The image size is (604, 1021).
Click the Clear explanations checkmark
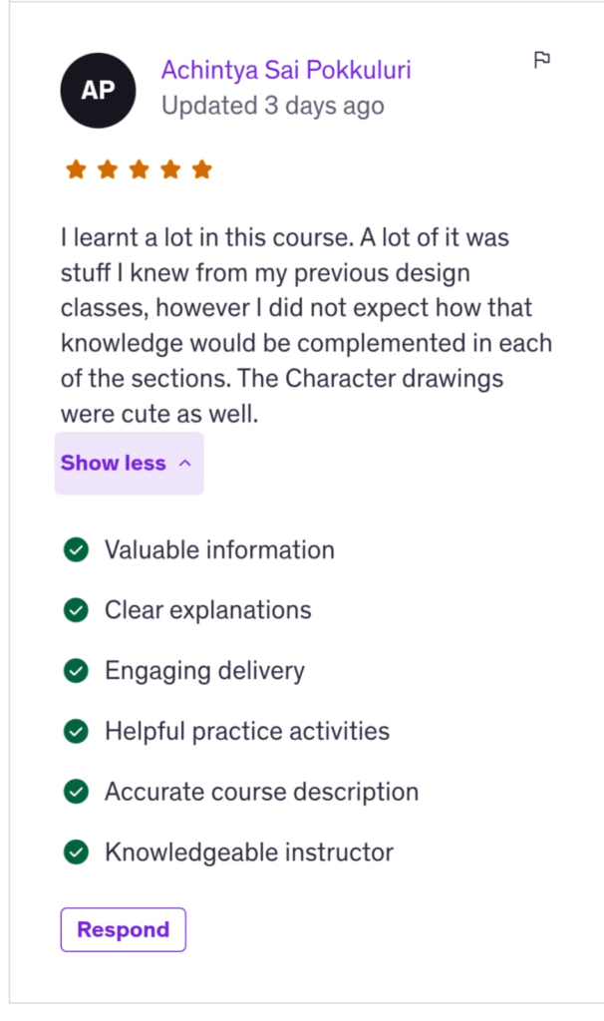pos(76,610)
